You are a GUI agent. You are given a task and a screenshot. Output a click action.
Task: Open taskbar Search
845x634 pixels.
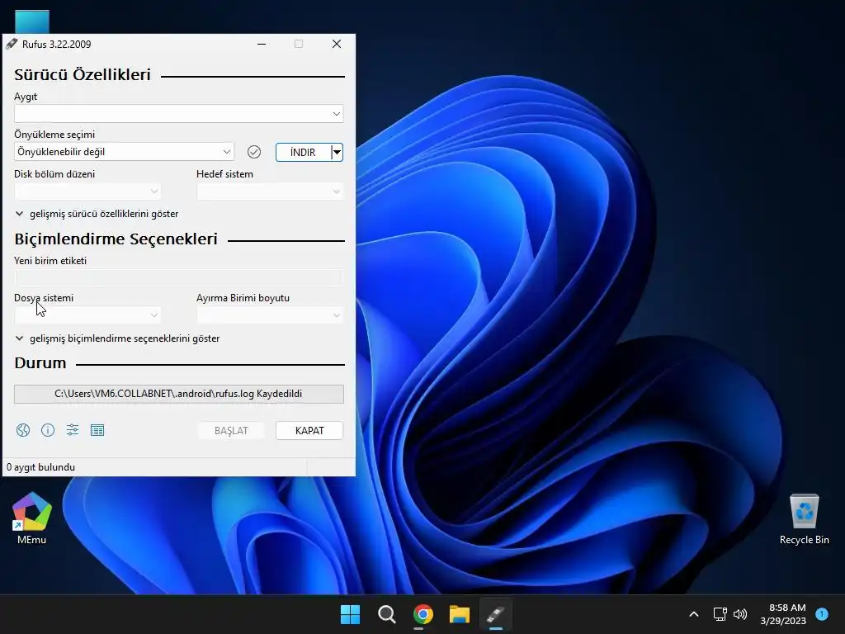tap(387, 614)
